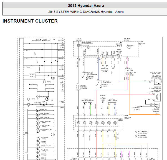Click the 'WASHER' pin label
167x160 pixels.
[61, 50]
